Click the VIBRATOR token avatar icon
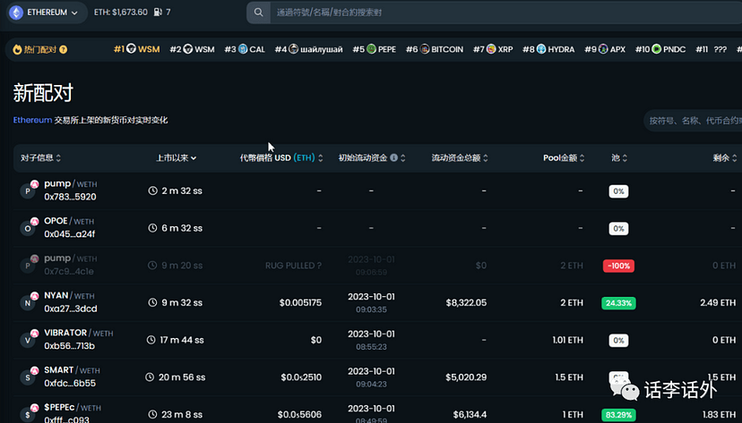This screenshot has width=742, height=423. coord(28,340)
